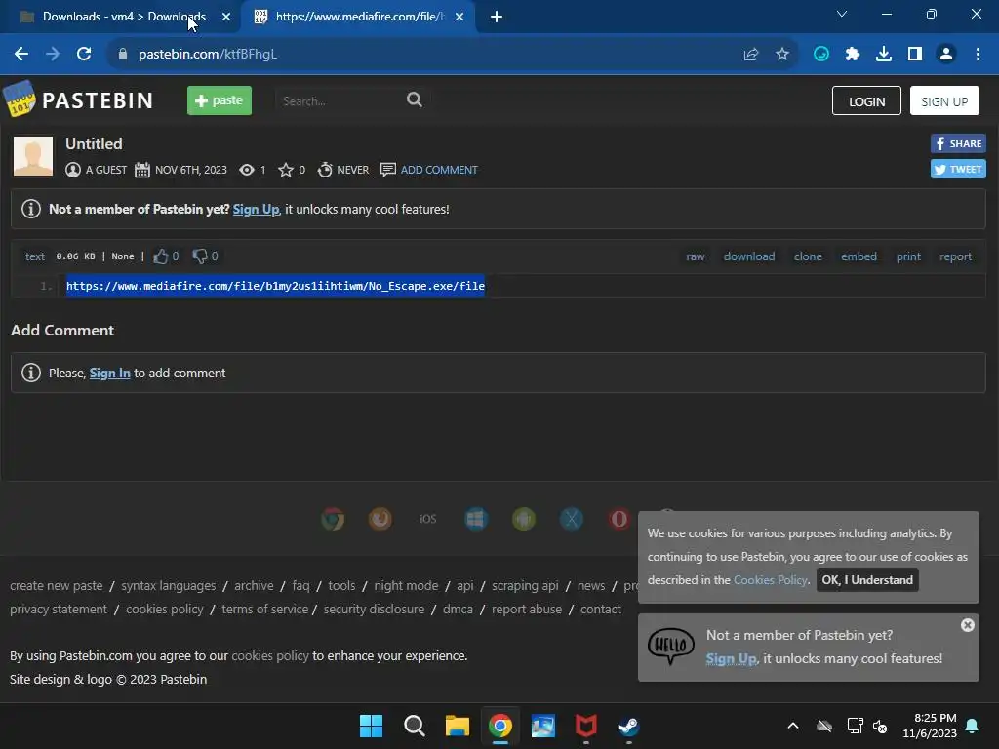This screenshot has width=999, height=749.
Task: Open the raw paste view
Action: click(695, 256)
